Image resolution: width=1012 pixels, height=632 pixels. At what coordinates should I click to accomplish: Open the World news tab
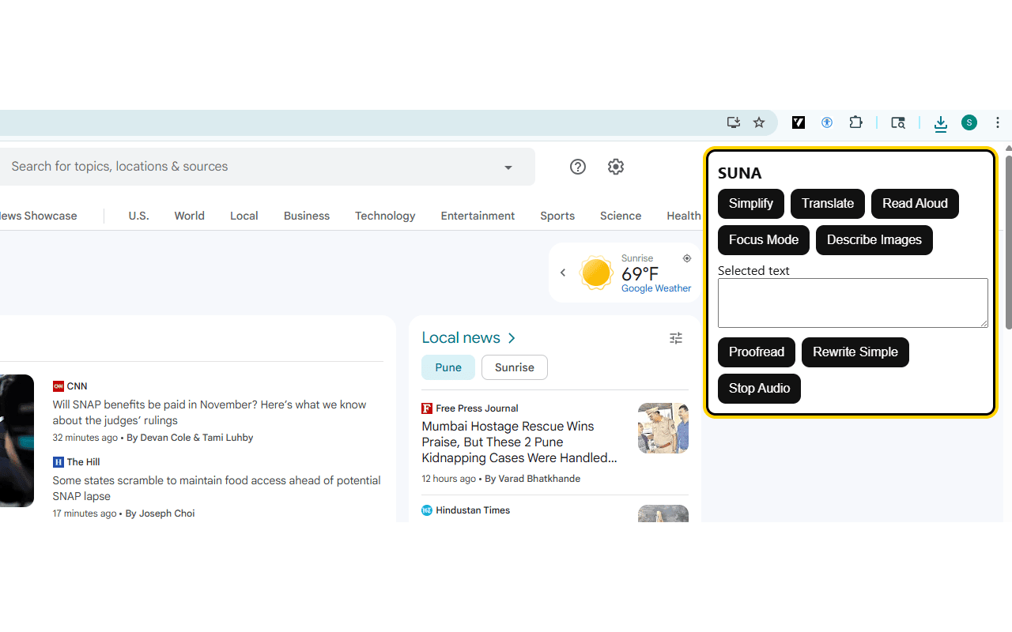point(190,216)
